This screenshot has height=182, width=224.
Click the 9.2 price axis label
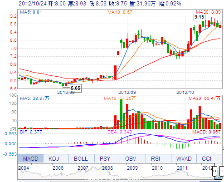pyautogui.click(x=13, y=16)
